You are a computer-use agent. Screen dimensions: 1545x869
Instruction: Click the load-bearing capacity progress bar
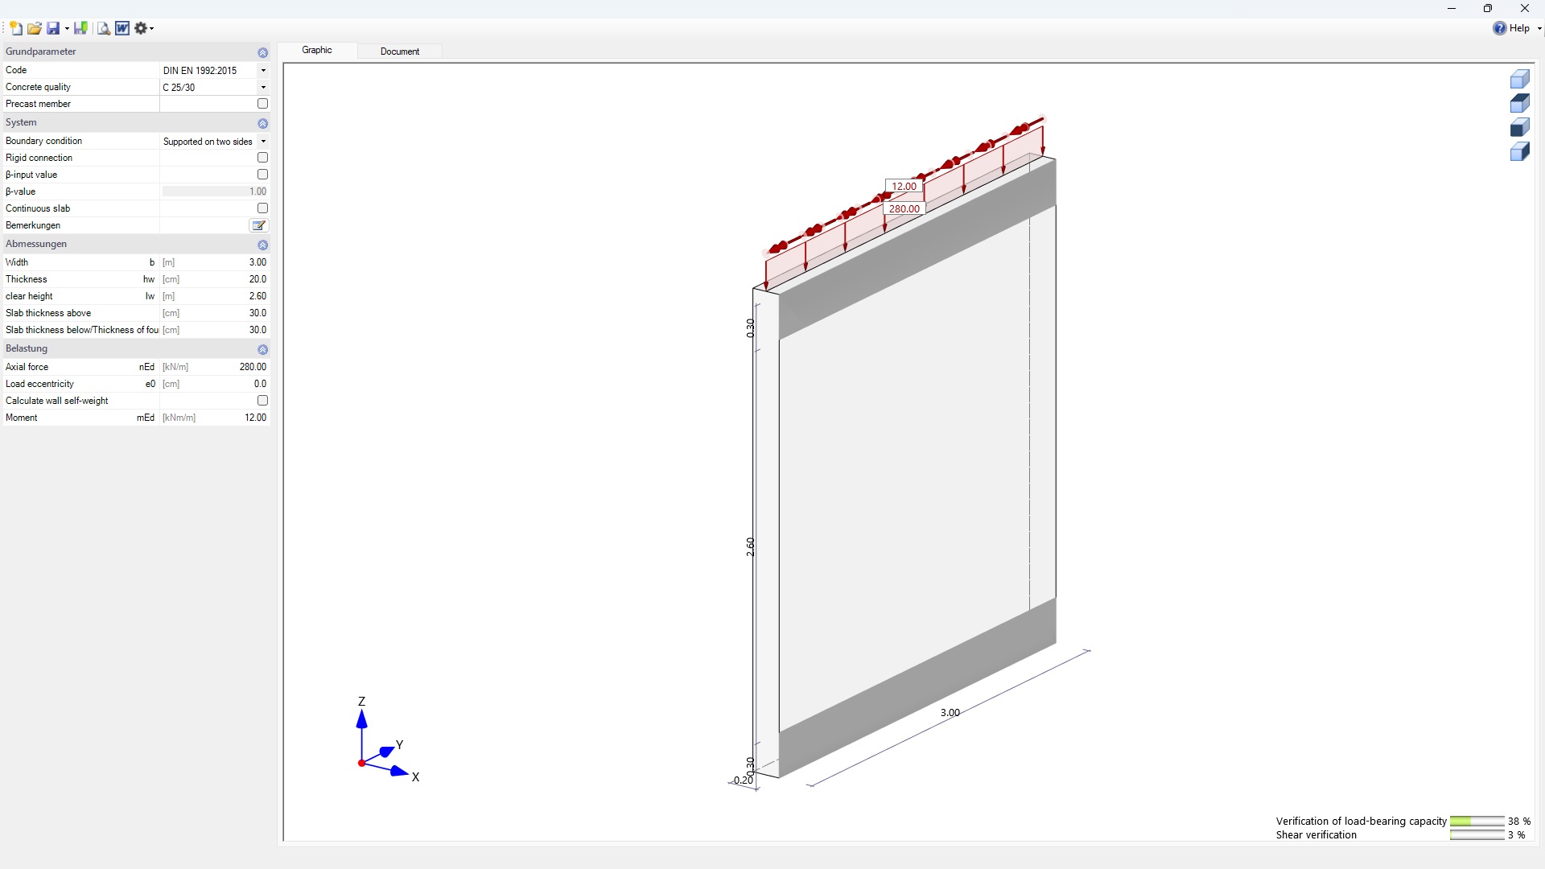point(1477,822)
